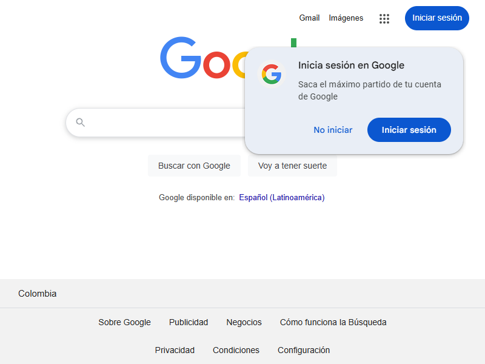
Task: Click Iniciar sesión inside the popup
Action: point(409,130)
